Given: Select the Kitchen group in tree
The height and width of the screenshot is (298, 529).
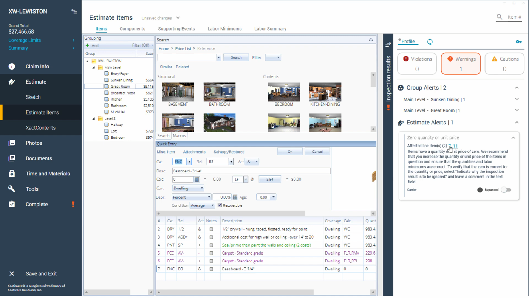Looking at the screenshot, I should tap(116, 99).
